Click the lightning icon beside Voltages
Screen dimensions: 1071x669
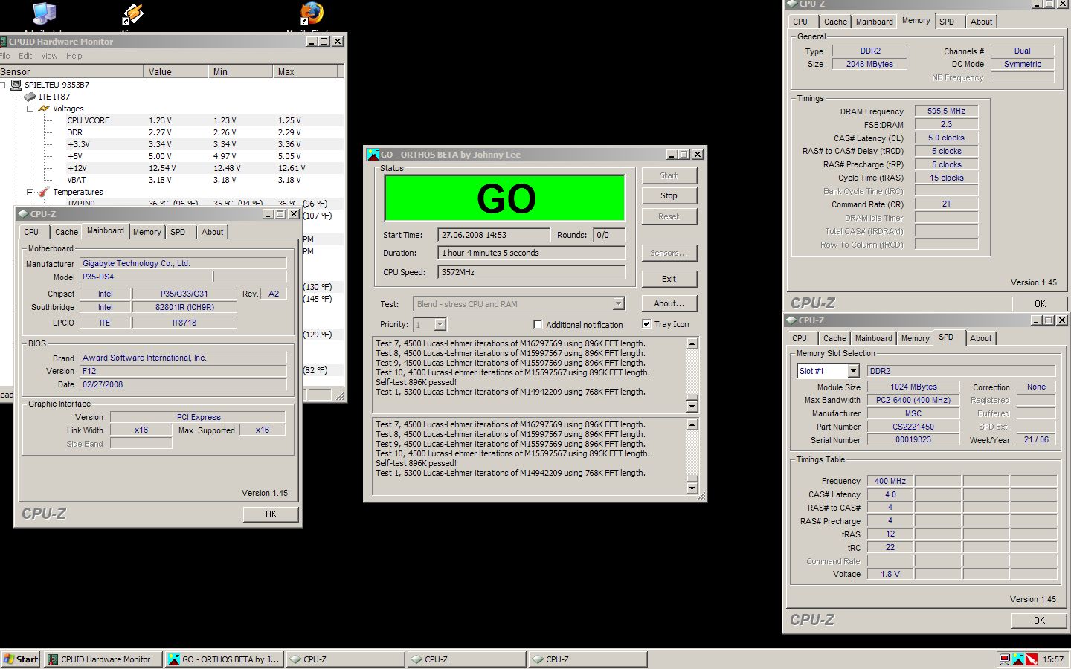44,109
